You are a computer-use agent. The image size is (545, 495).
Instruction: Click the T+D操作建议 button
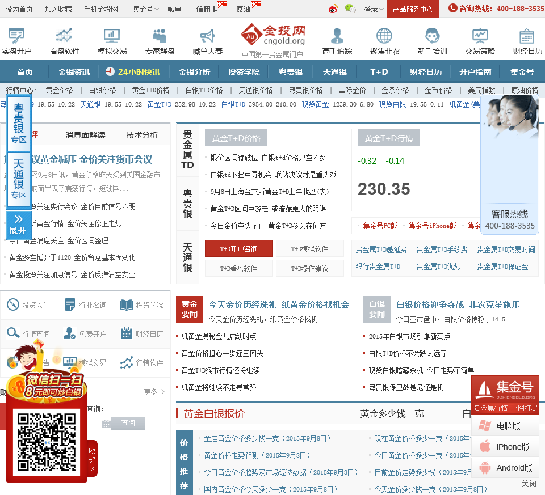(310, 268)
